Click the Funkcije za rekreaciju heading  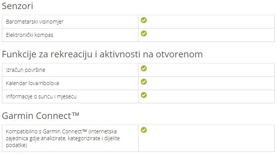(102, 54)
